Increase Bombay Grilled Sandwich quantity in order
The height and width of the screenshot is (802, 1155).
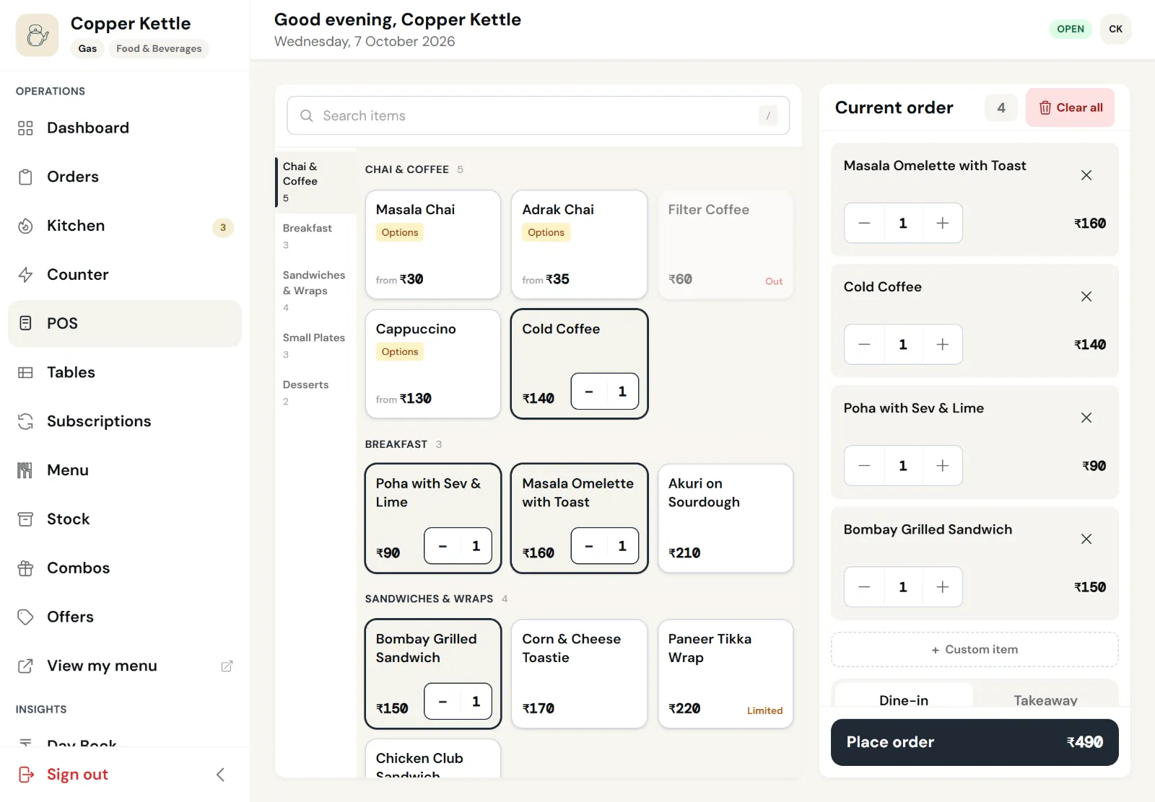[x=942, y=587]
